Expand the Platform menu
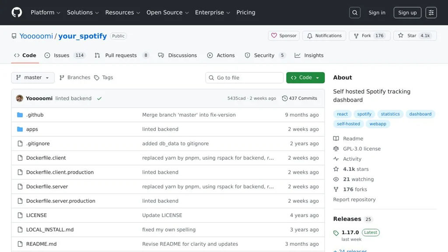This screenshot has width=448, height=252. (45, 12)
